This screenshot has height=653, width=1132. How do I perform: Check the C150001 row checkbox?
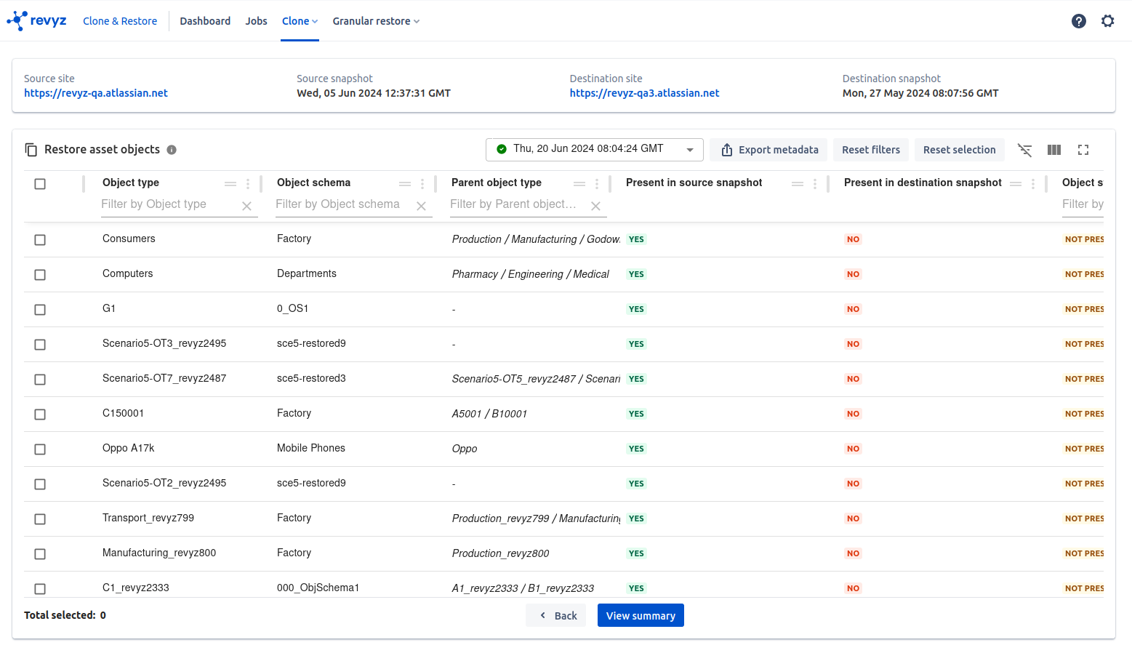pyautogui.click(x=40, y=414)
